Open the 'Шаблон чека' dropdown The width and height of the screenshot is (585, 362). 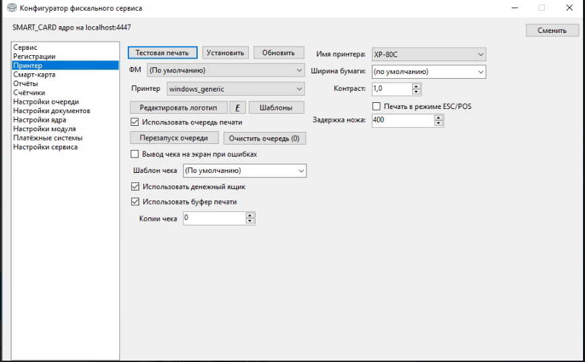point(245,170)
